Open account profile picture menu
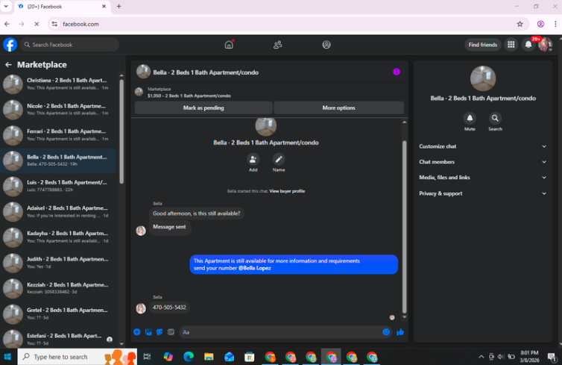562x365 pixels. (545, 45)
